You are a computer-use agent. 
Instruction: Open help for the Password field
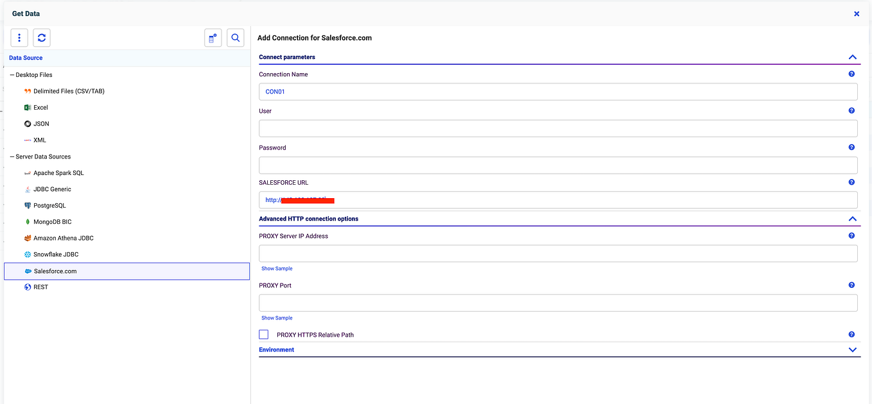(851, 147)
